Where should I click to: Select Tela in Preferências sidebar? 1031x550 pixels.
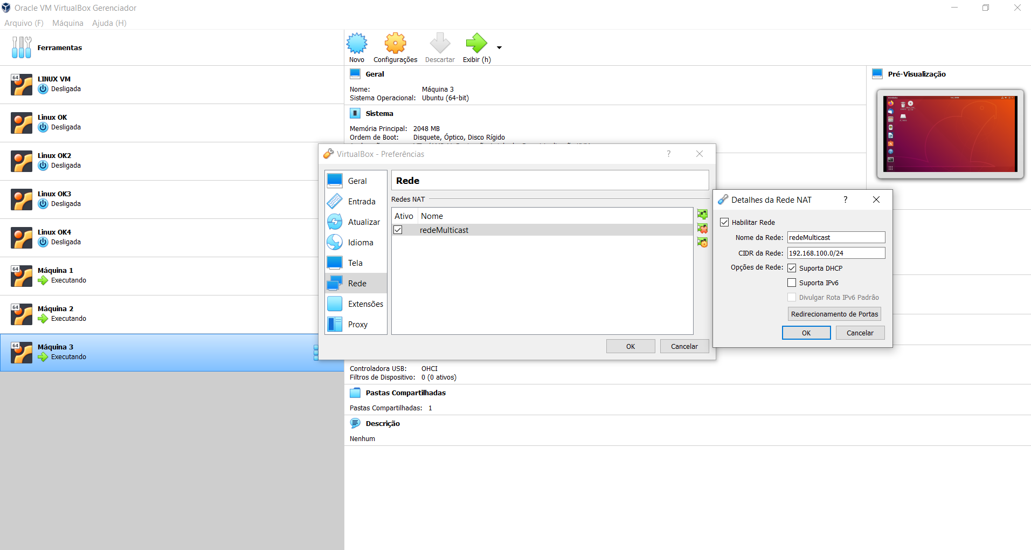pyautogui.click(x=356, y=263)
